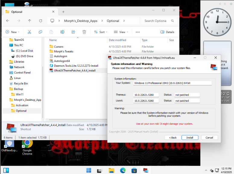The width and height of the screenshot is (234, 174).
Task: Launch Microsoft Edge from the taskbar
Action: click(123, 170)
